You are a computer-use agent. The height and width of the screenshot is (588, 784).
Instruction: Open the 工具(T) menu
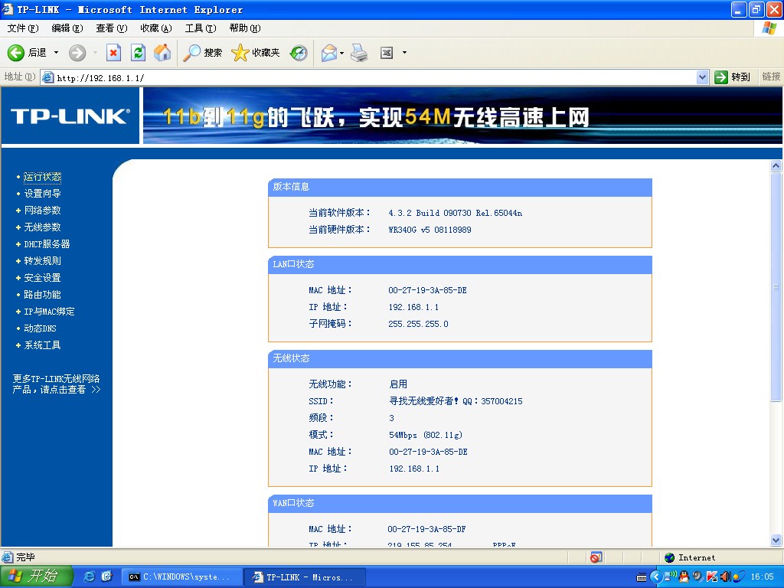pyautogui.click(x=201, y=28)
